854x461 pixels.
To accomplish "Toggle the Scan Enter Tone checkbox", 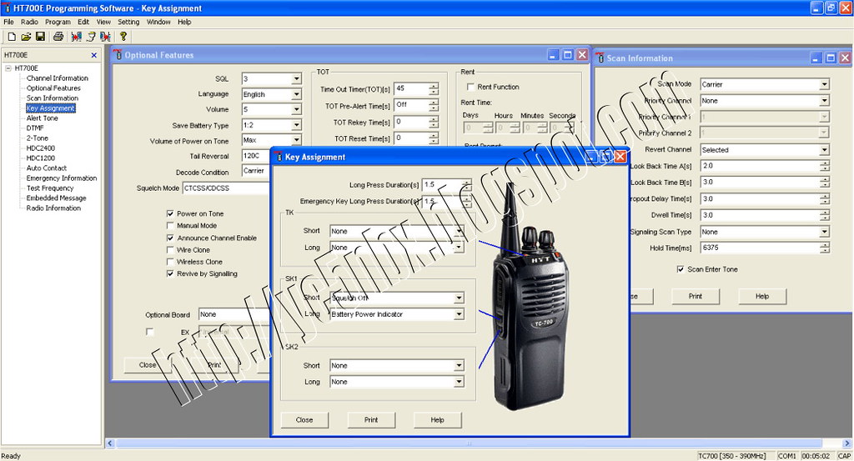I will [681, 269].
